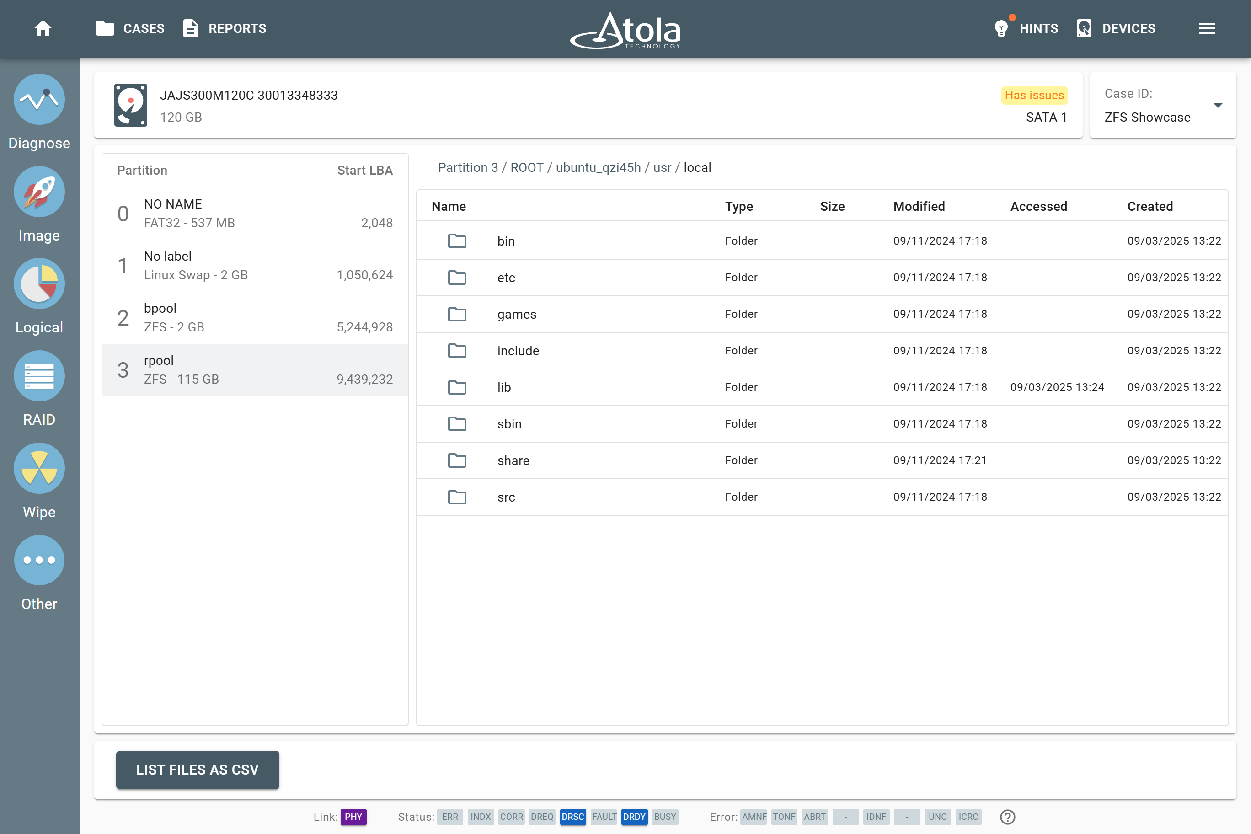Click the AMNF error indicator
The height and width of the screenshot is (834, 1251).
(x=754, y=817)
